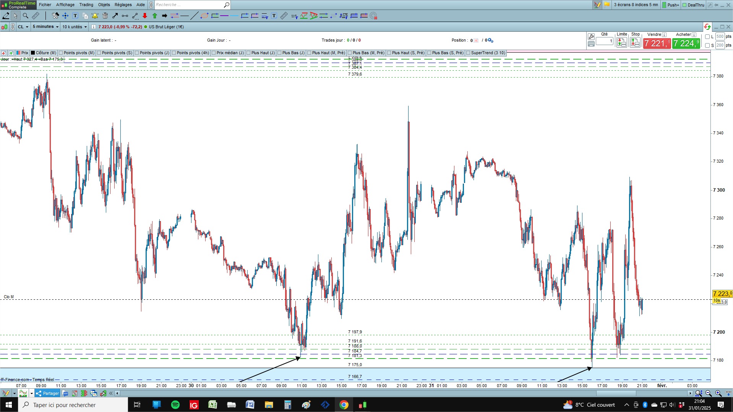Click the black Clôture (M) color swatch

(x=33, y=53)
